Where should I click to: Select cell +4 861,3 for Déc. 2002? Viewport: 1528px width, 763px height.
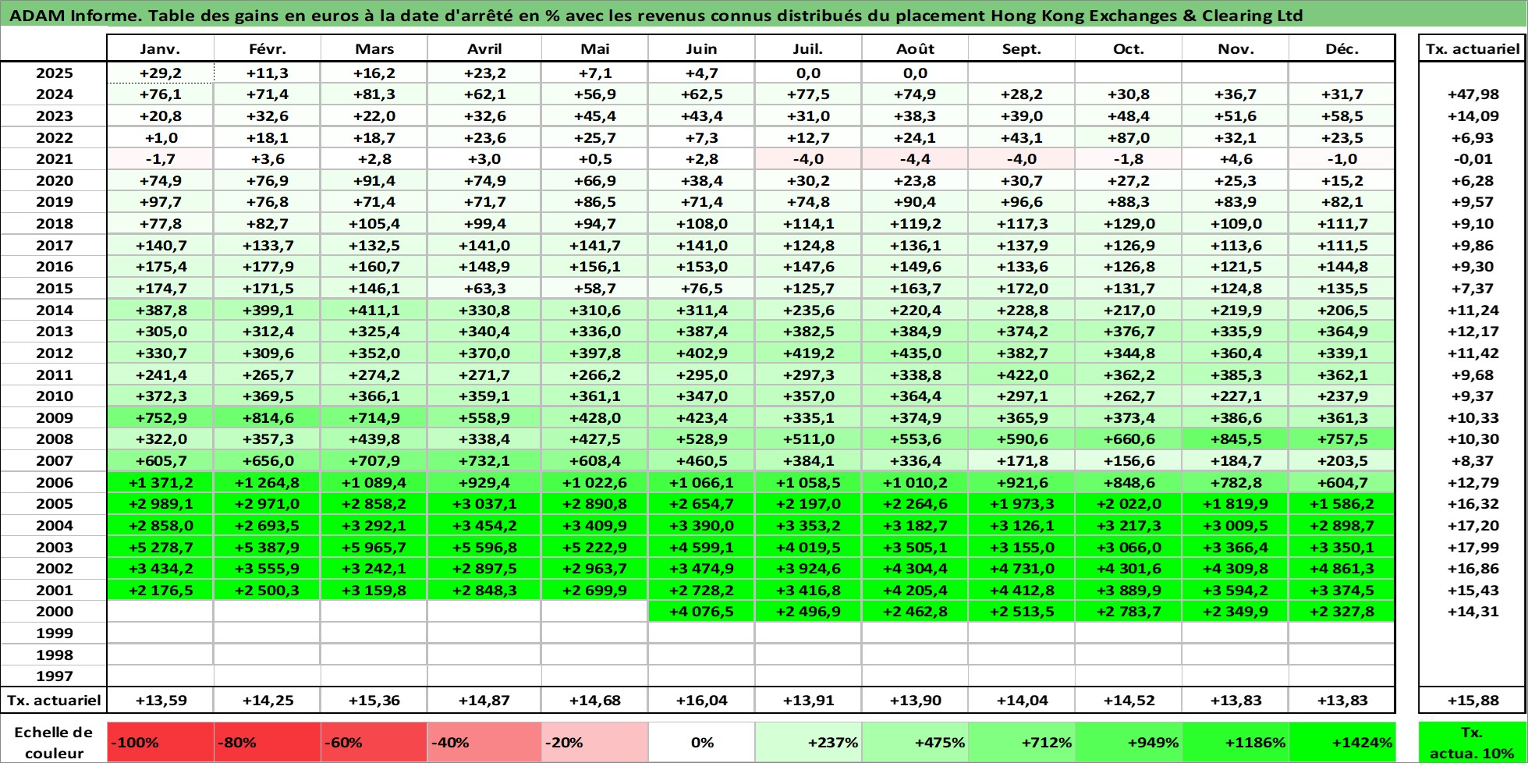pyautogui.click(x=1342, y=569)
